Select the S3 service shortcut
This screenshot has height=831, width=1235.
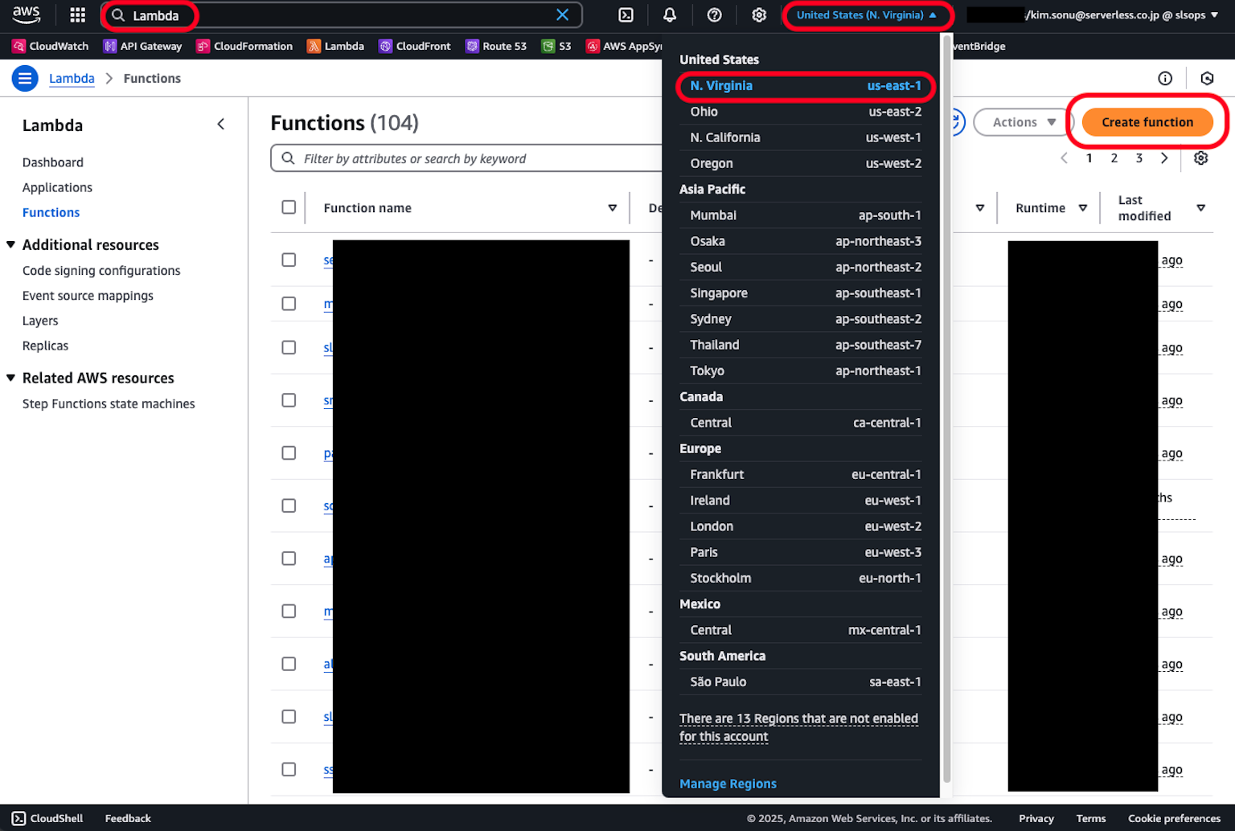tap(556, 46)
